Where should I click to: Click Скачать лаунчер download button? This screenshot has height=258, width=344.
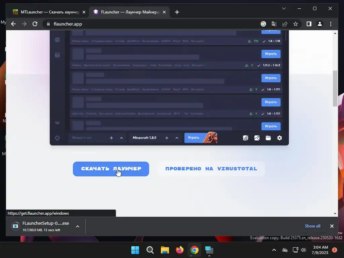pyautogui.click(x=111, y=169)
